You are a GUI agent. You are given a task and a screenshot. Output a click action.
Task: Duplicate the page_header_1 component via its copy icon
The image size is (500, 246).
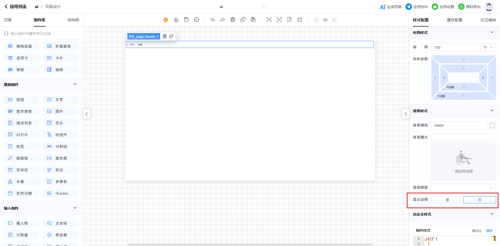[x=171, y=36]
